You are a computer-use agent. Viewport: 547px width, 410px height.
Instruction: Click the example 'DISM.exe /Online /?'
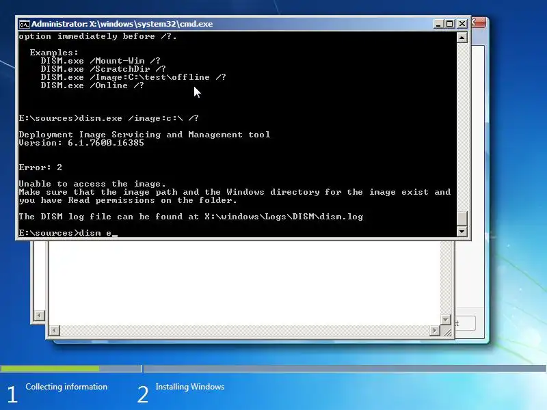coord(92,85)
